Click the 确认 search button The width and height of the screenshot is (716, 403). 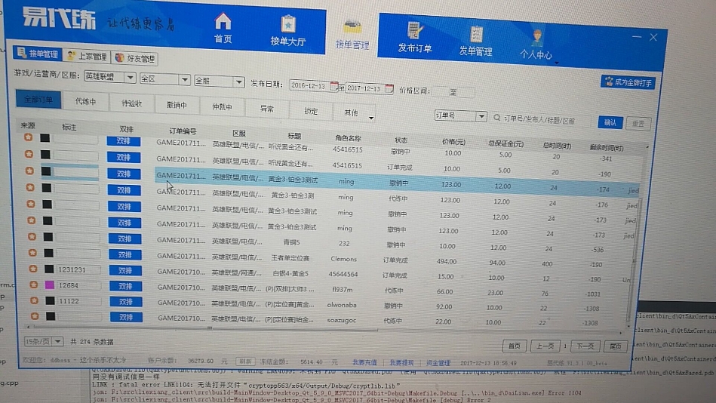(x=610, y=122)
